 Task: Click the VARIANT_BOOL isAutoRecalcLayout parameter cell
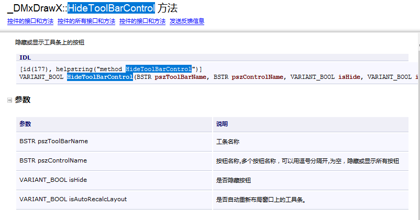click(73, 199)
